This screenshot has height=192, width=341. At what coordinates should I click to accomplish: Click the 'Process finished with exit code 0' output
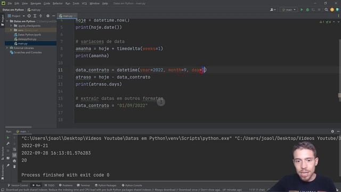[x=66, y=175]
